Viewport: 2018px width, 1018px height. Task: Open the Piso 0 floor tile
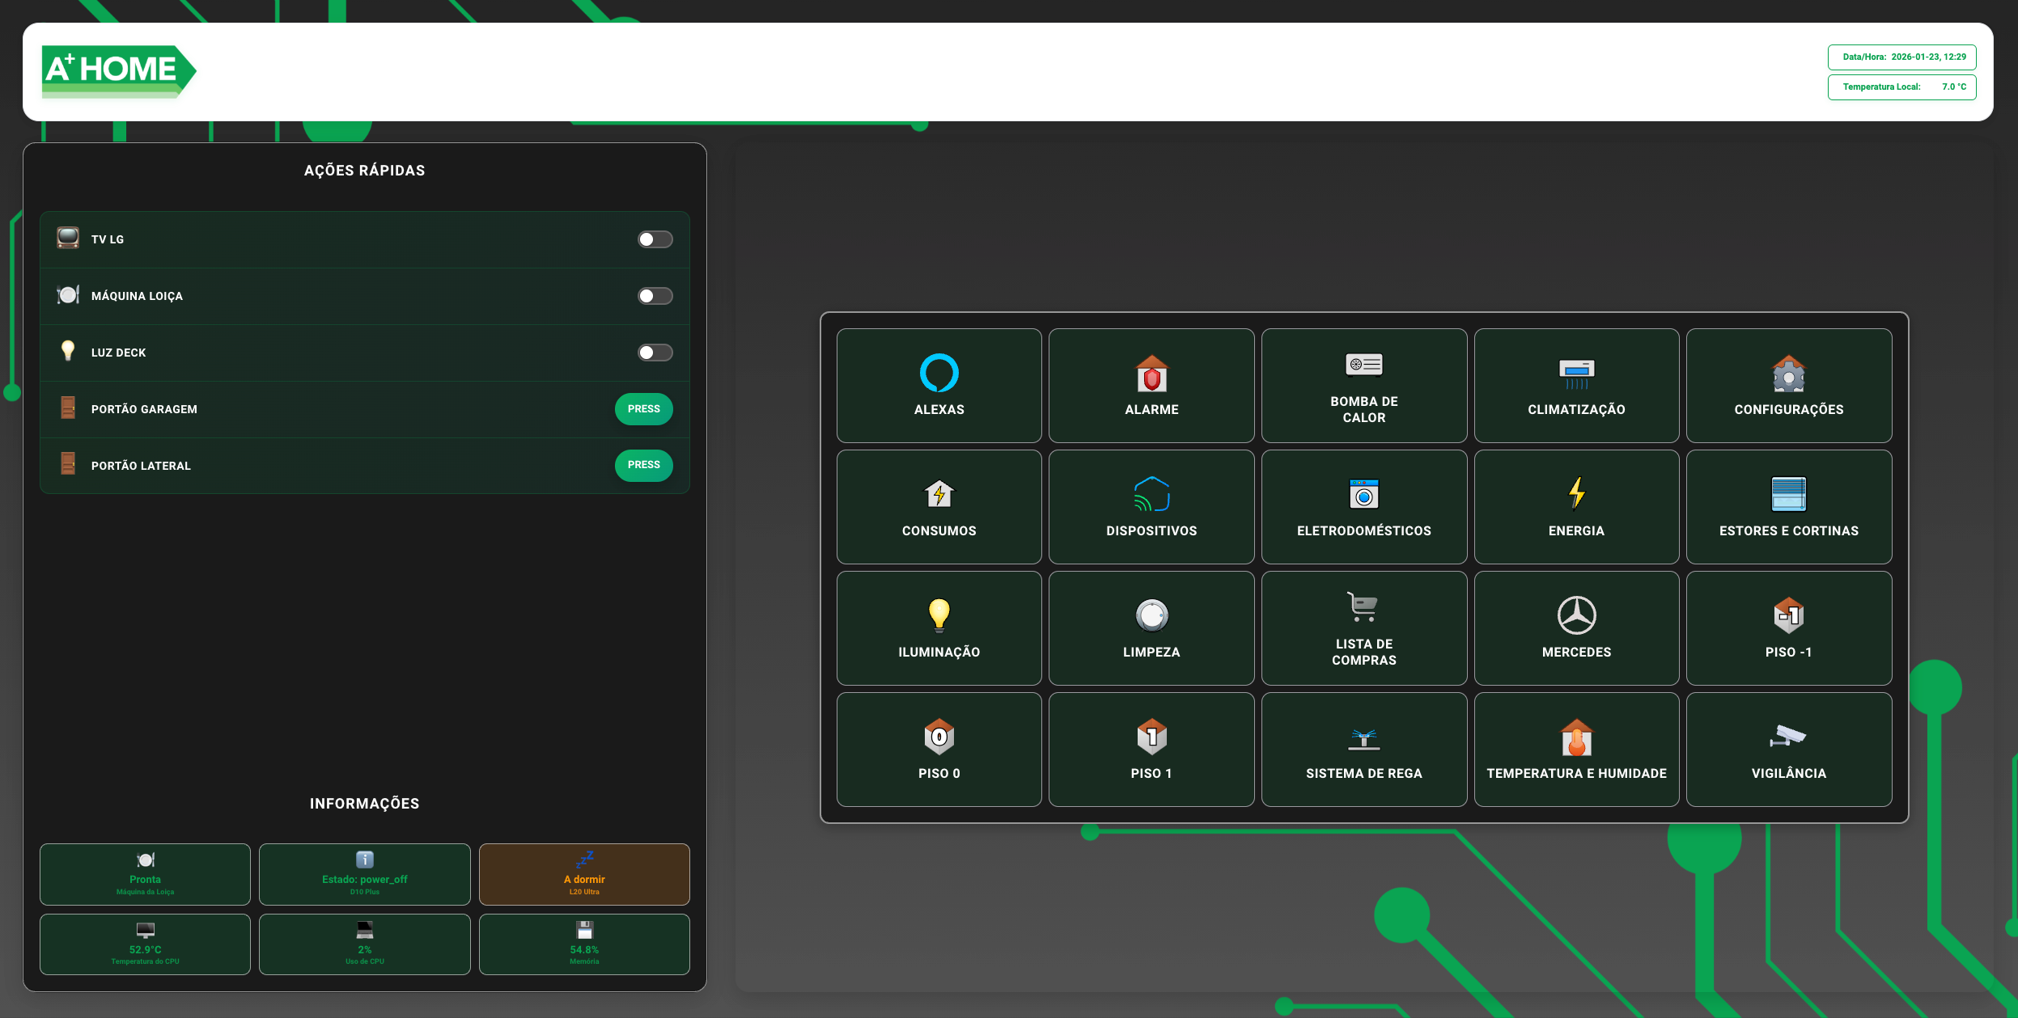click(x=939, y=749)
